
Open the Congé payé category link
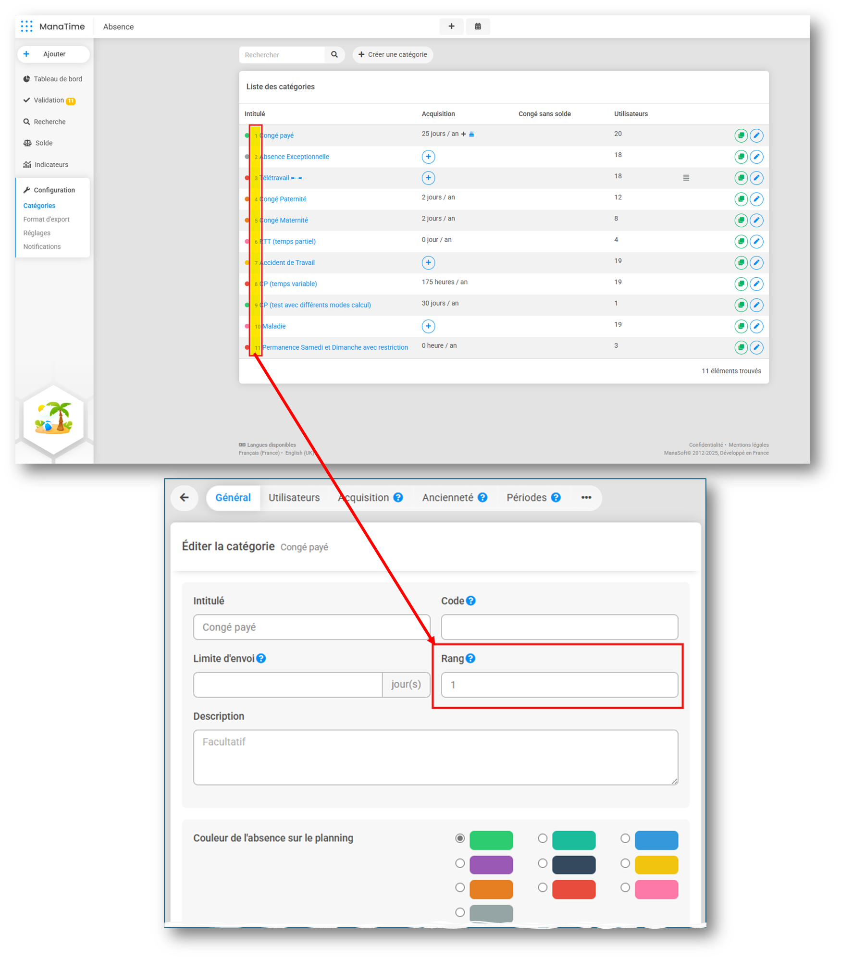click(x=277, y=135)
